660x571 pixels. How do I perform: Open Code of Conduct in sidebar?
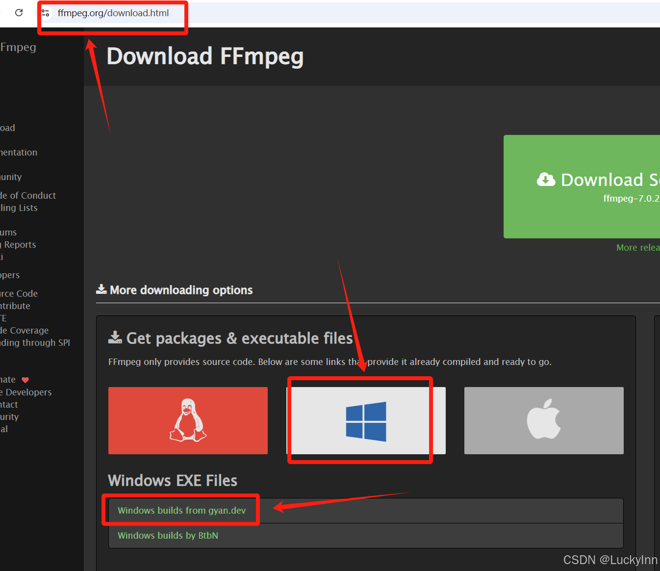pos(28,195)
